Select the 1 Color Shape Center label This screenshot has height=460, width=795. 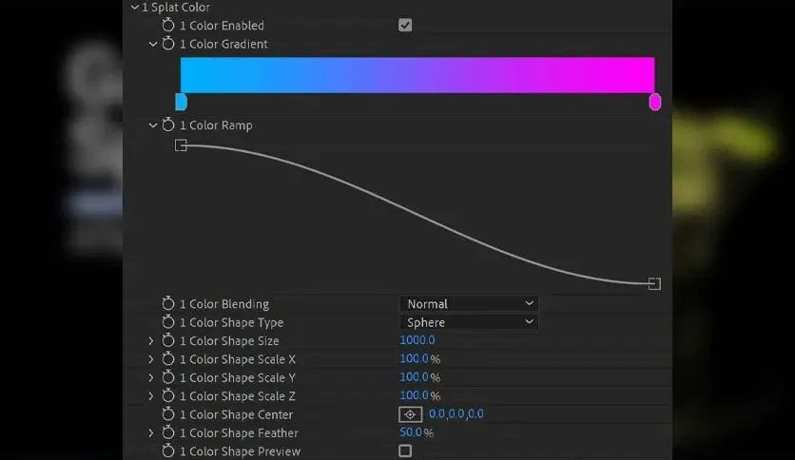[236, 414]
